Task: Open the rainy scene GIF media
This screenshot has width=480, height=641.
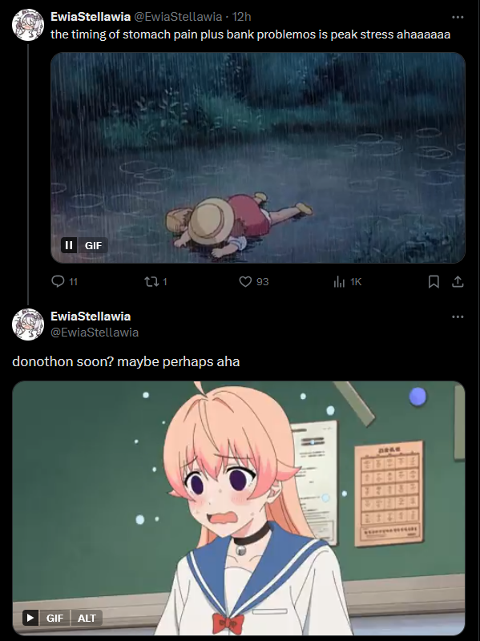Action: (x=258, y=158)
